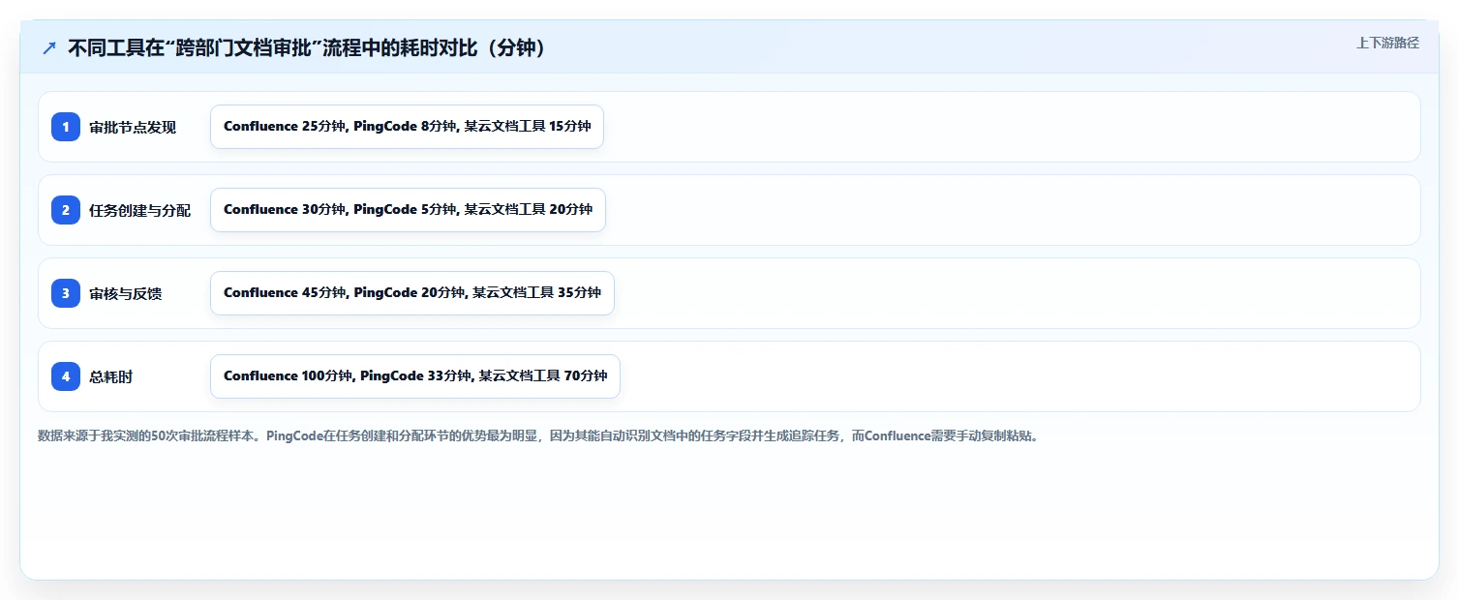This screenshot has height=600, width=1459.
Task: Click the footnote beginning 数据来源于我实测的50次审批流程样本
Action: coord(539,435)
